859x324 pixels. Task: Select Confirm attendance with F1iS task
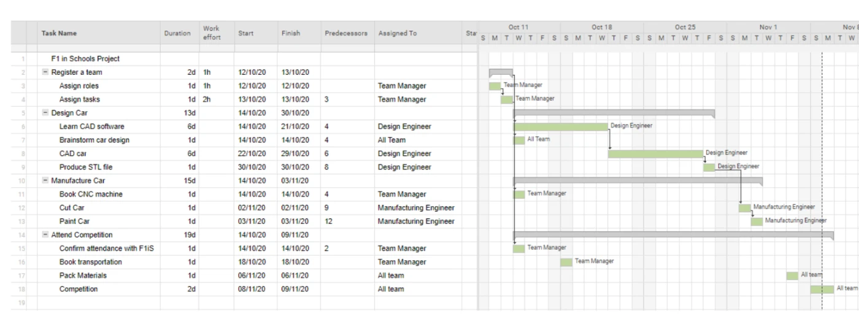coord(106,249)
